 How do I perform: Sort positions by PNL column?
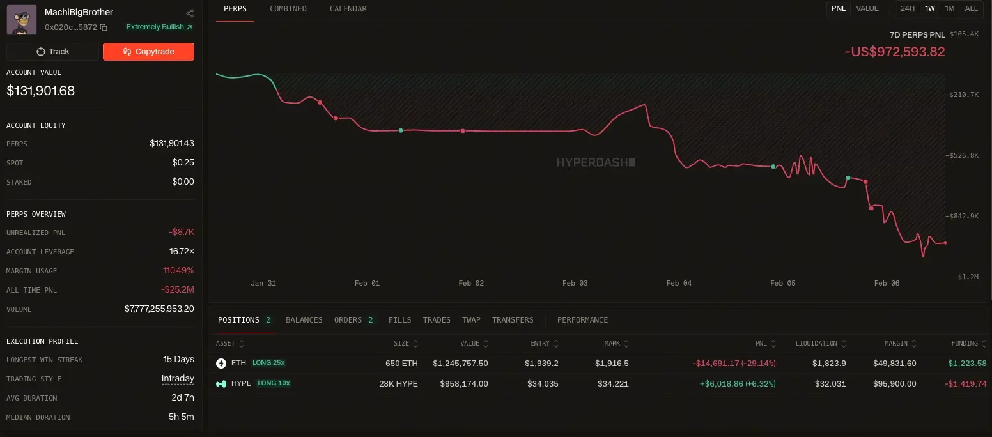(x=765, y=344)
